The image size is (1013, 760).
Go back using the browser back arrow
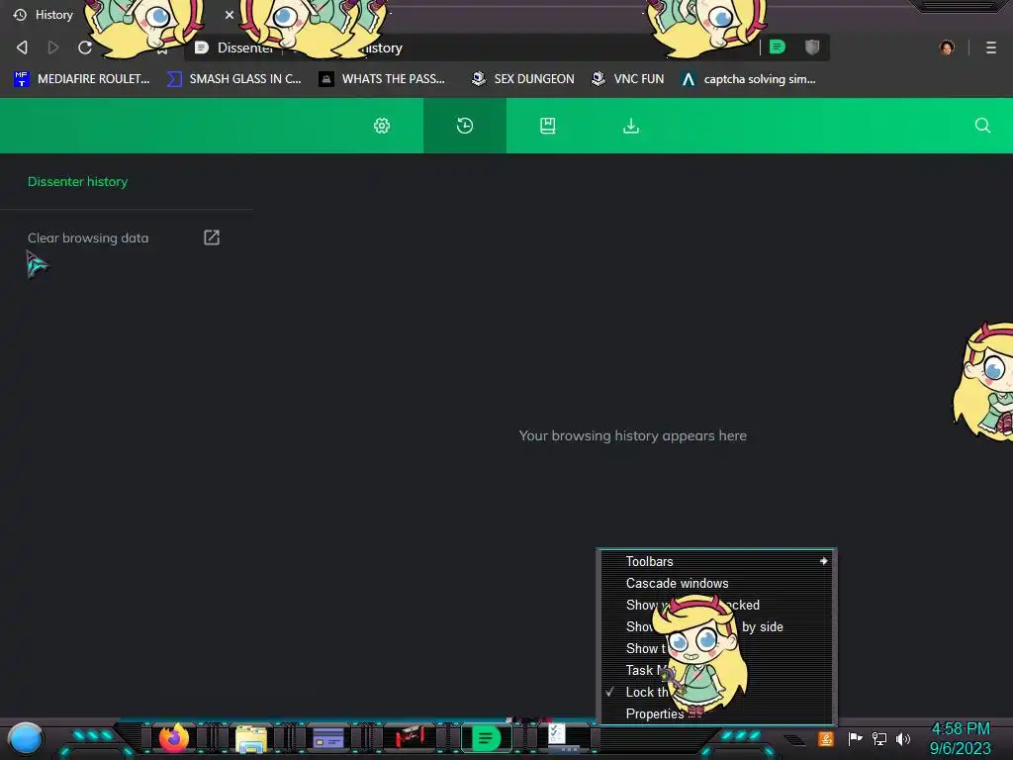pyautogui.click(x=22, y=47)
